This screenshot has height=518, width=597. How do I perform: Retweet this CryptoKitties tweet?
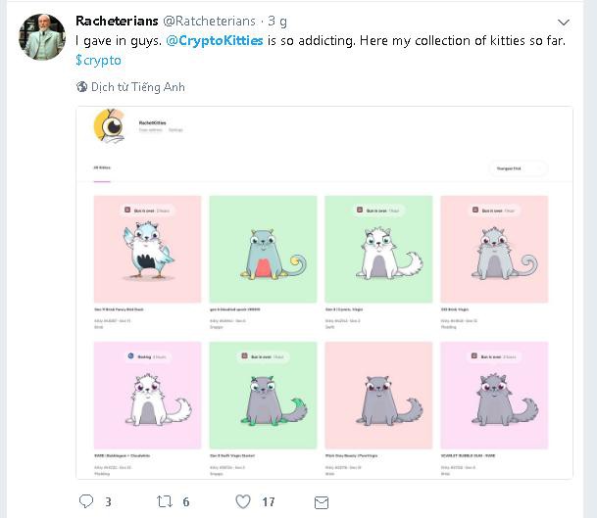coord(165,501)
